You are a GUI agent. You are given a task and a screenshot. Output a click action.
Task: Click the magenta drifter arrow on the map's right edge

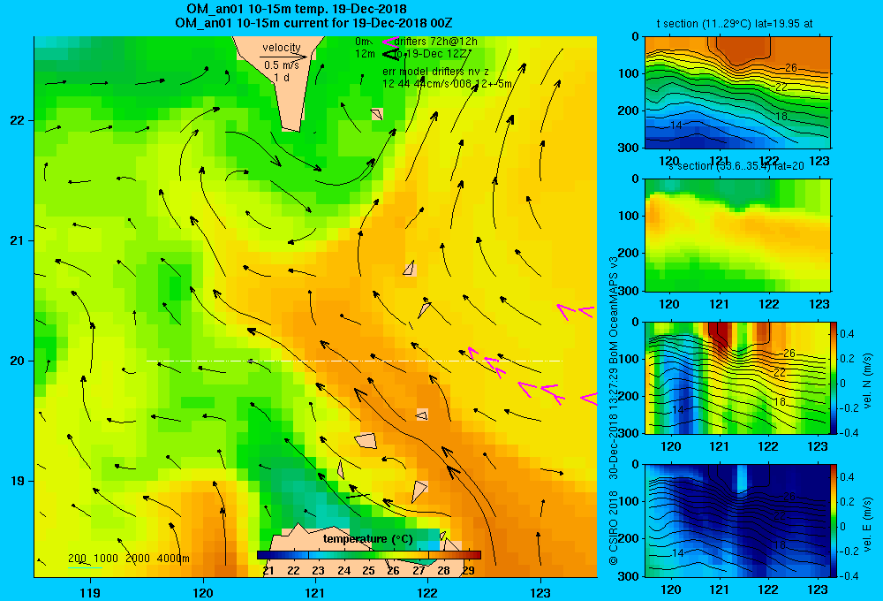pos(589,399)
